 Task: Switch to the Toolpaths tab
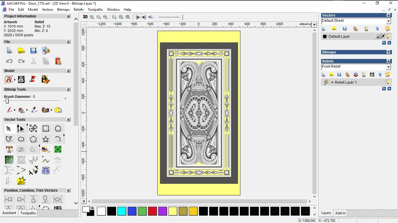point(28,213)
